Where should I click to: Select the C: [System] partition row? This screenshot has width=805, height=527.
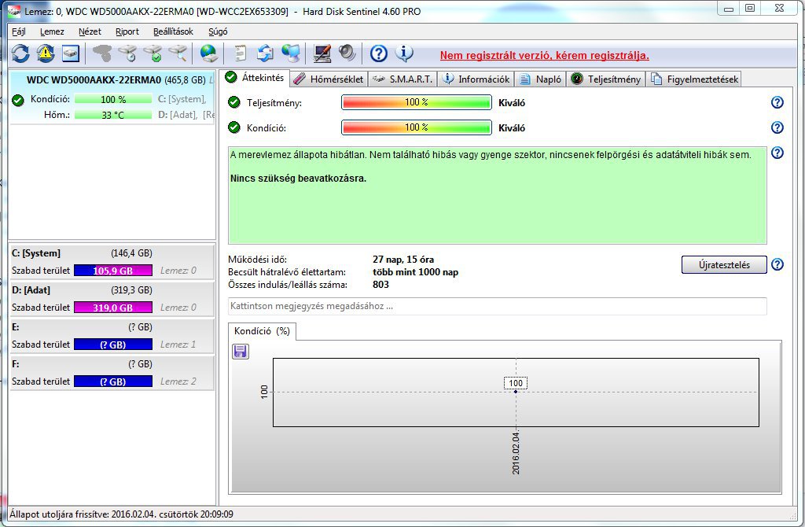tap(112, 262)
